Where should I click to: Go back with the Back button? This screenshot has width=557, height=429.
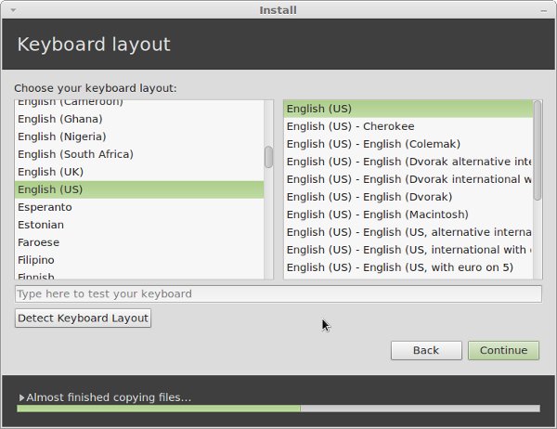426,350
